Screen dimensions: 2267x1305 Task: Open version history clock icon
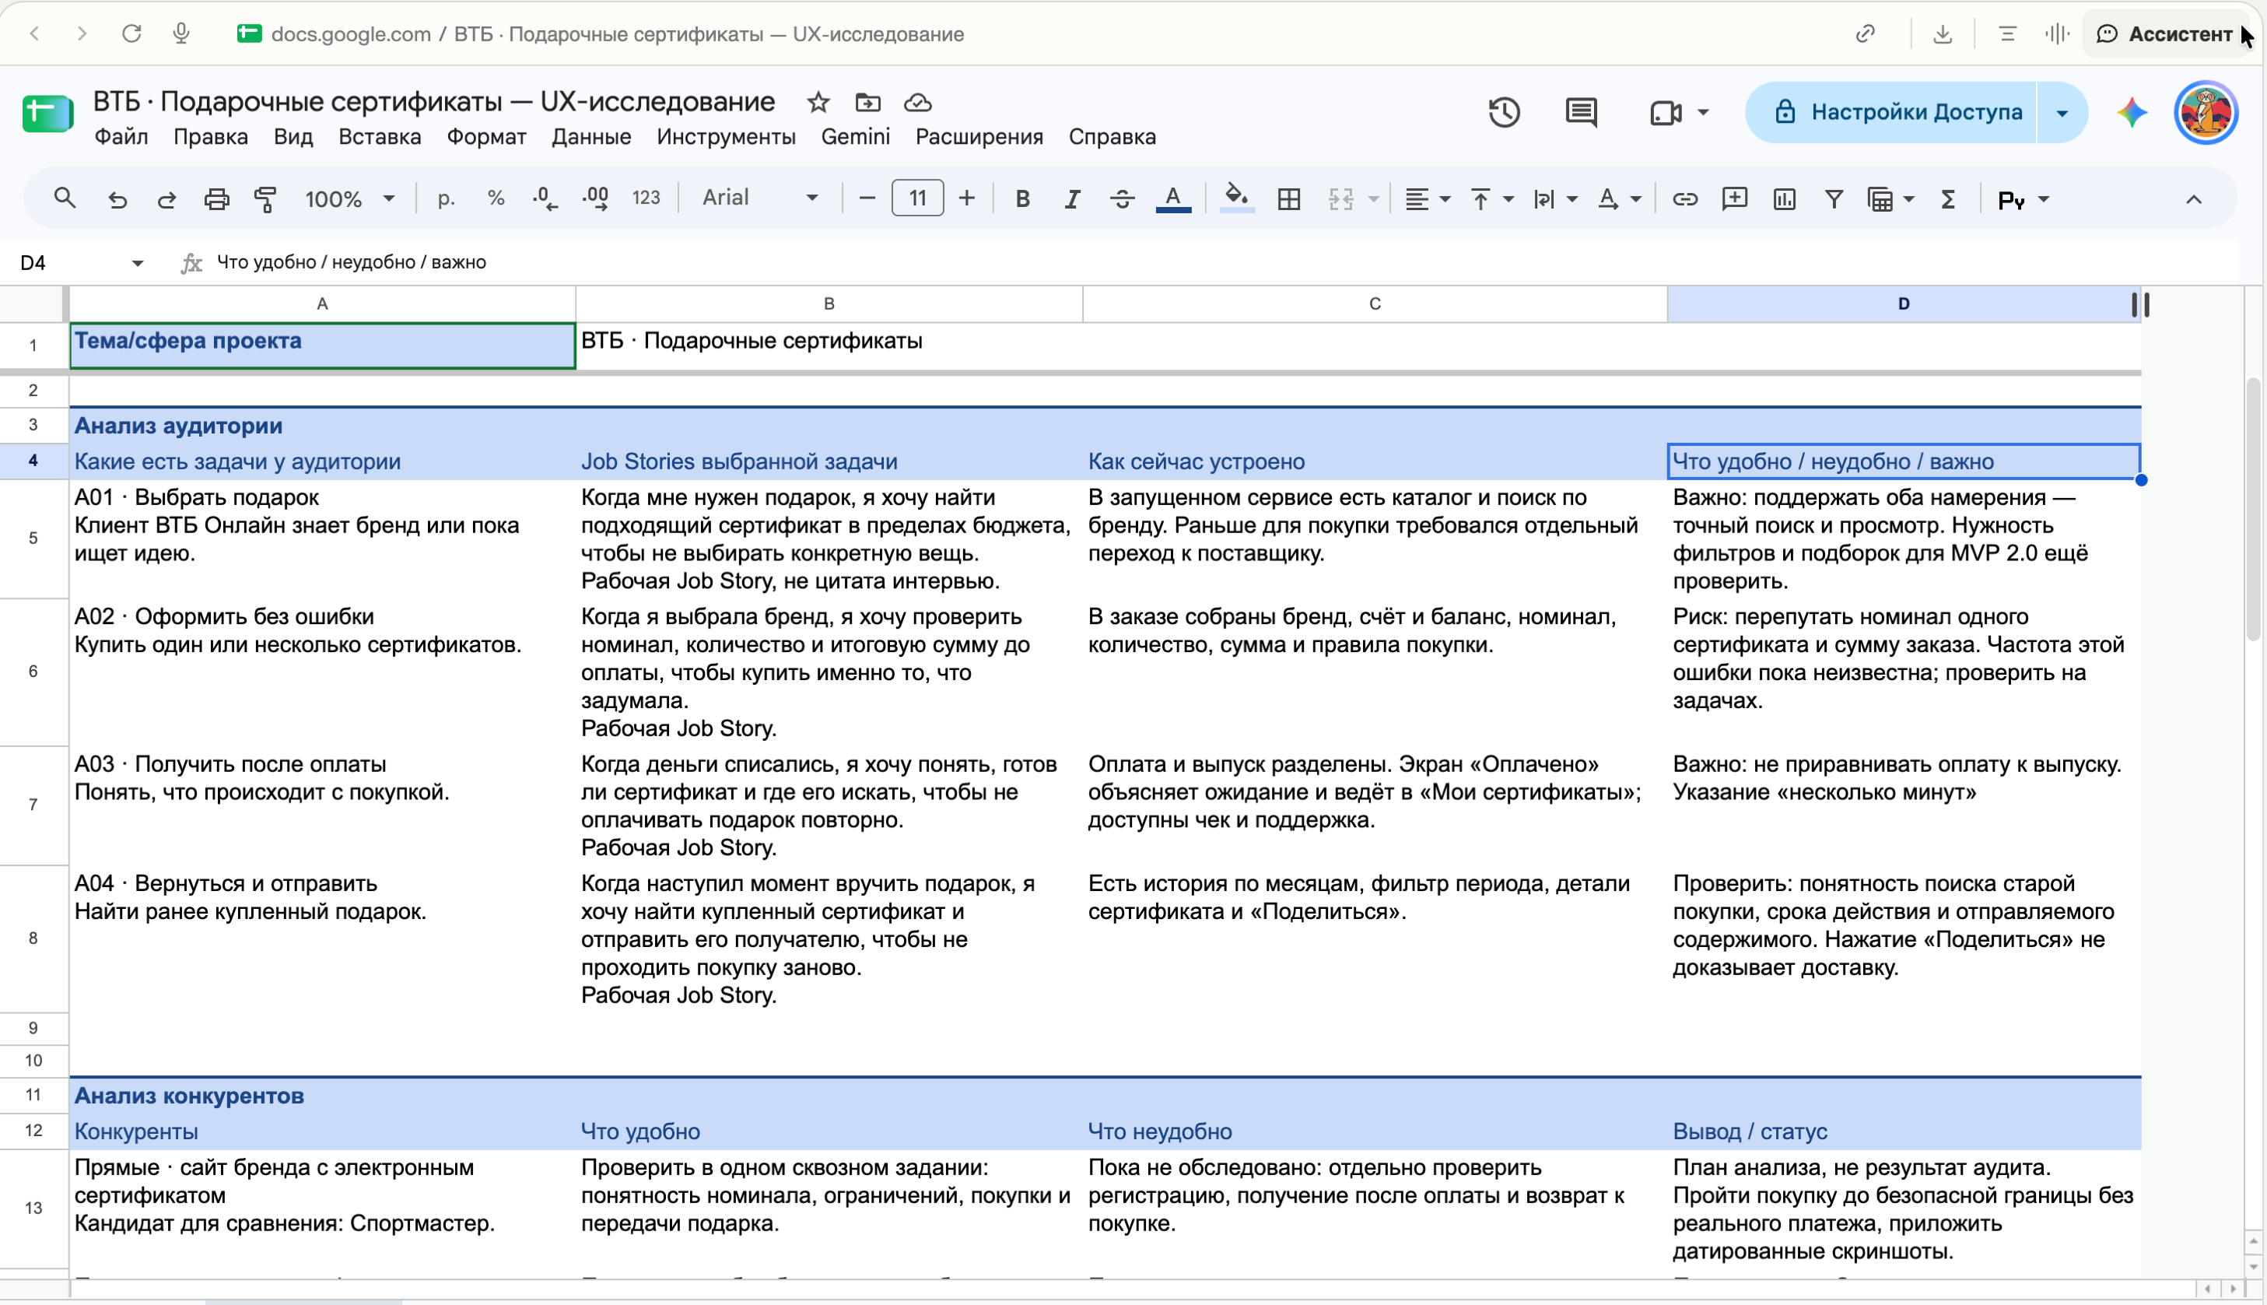coord(1505,112)
